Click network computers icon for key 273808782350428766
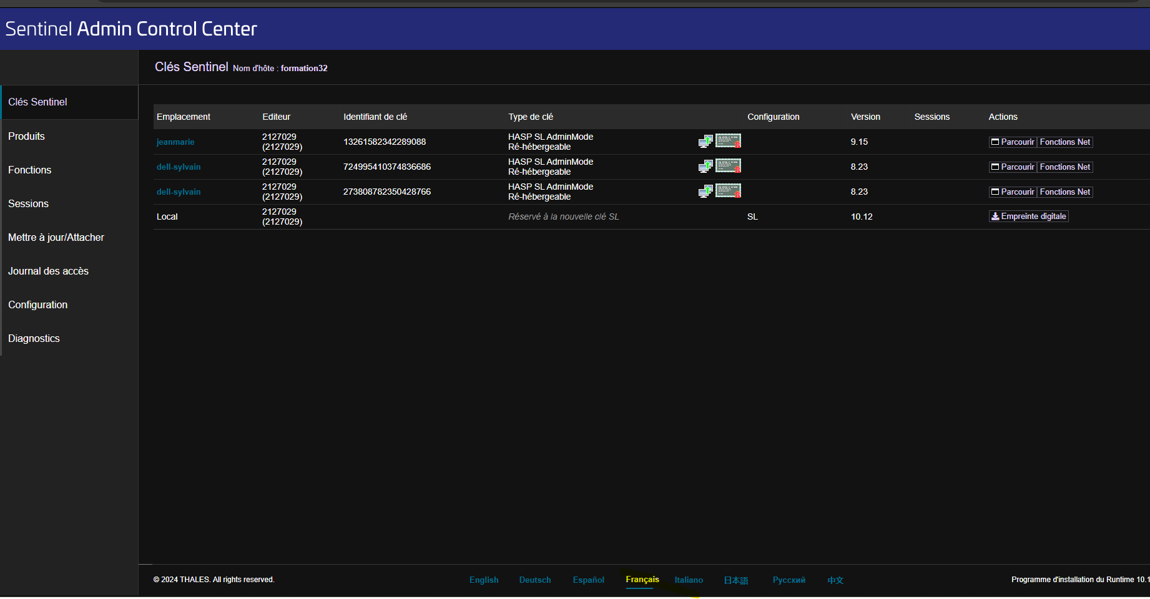 705,192
